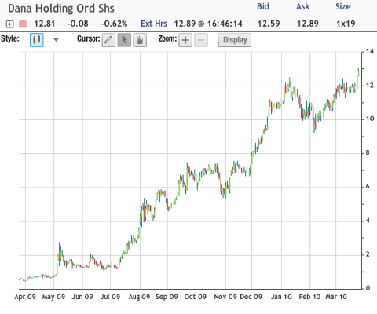Click the Sep 09 axis label
Image resolution: width=377 pixels, height=314 pixels.
[x=167, y=297]
